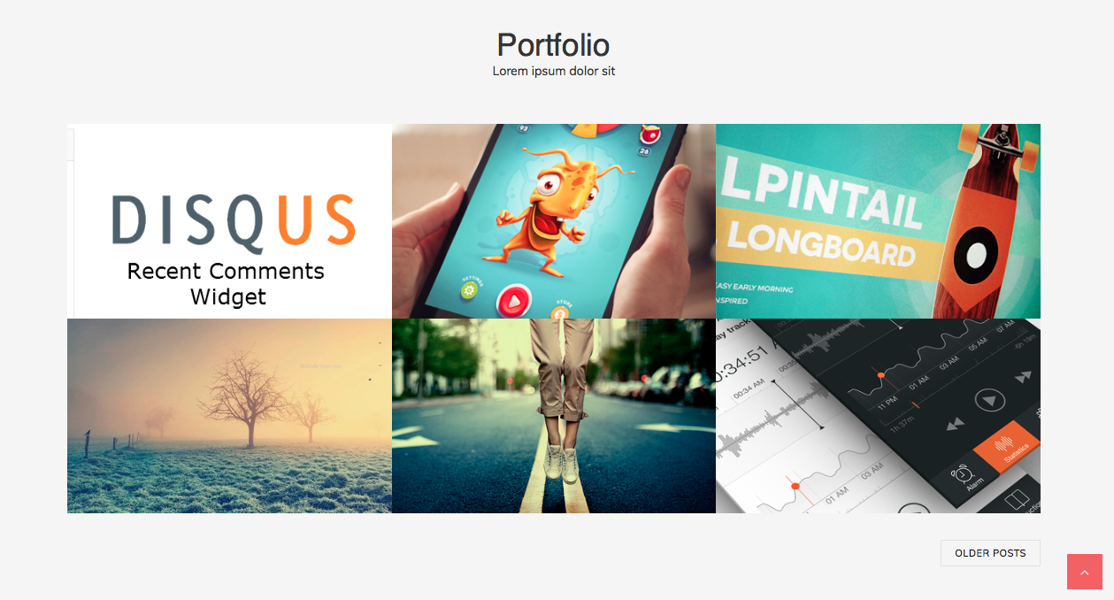Open the Older Posts page

click(990, 553)
